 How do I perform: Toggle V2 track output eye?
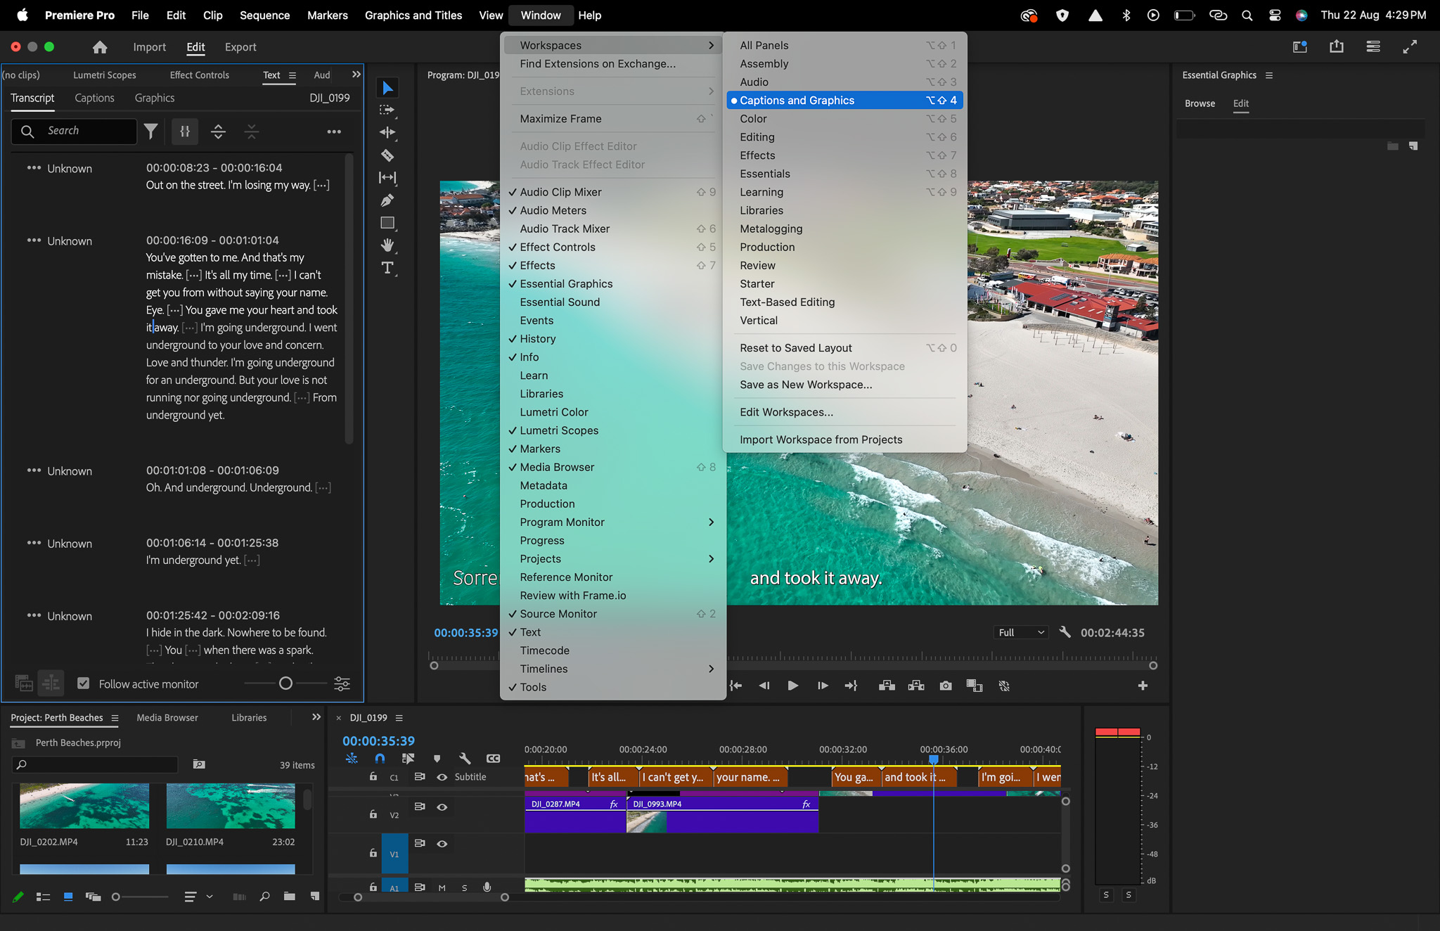pyautogui.click(x=442, y=807)
